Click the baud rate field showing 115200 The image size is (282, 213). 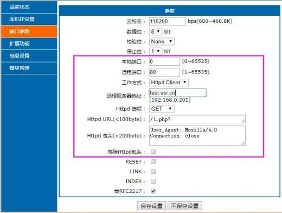pyautogui.click(x=168, y=21)
